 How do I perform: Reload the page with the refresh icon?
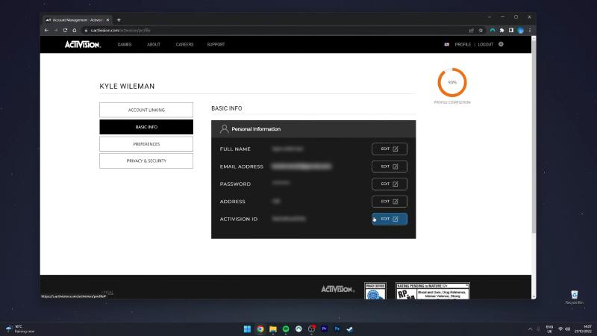coord(65,30)
